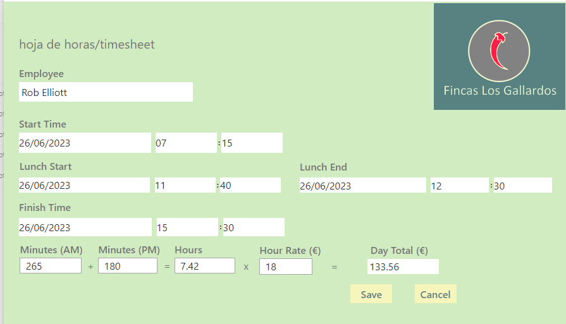
Task: Click the Start Time minutes box showing 15
Action: pos(252,143)
